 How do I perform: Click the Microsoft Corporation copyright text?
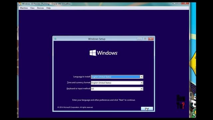[75, 107]
